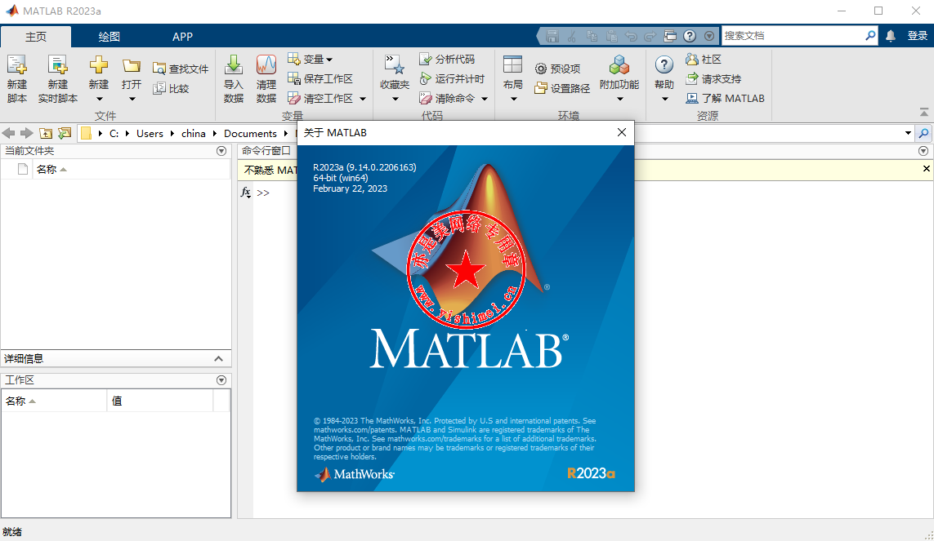The image size is (934, 541).
Task: Click the magnifier in documentation search box
Action: (x=870, y=36)
